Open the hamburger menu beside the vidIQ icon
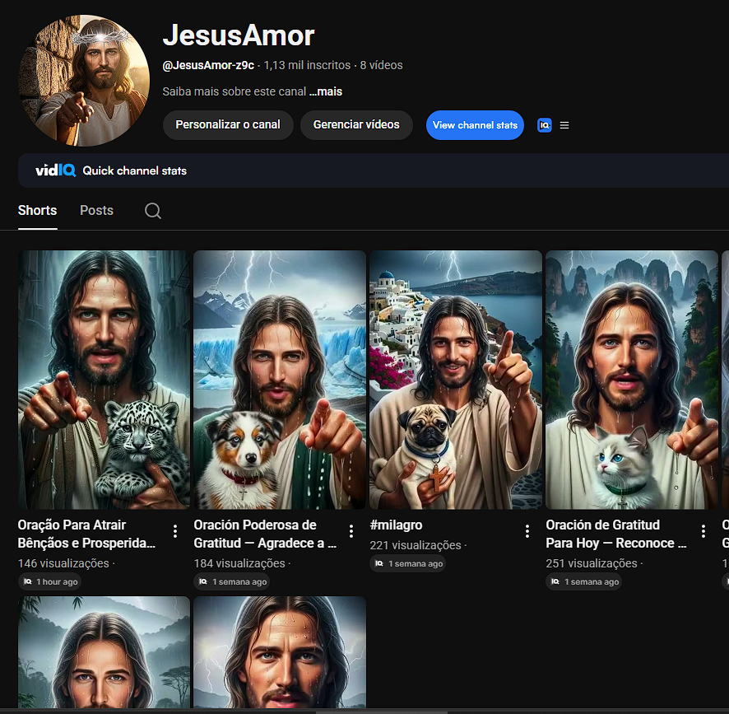Image resolution: width=729 pixels, height=714 pixels. 564,125
